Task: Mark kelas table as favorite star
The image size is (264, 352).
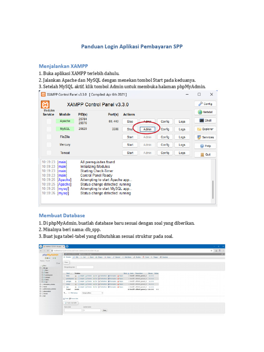Action: click(x=76, y=276)
